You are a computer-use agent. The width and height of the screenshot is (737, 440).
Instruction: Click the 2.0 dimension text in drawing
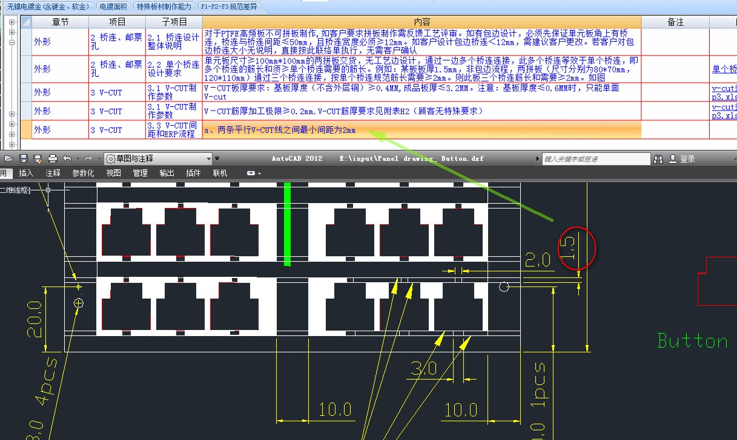(x=538, y=260)
